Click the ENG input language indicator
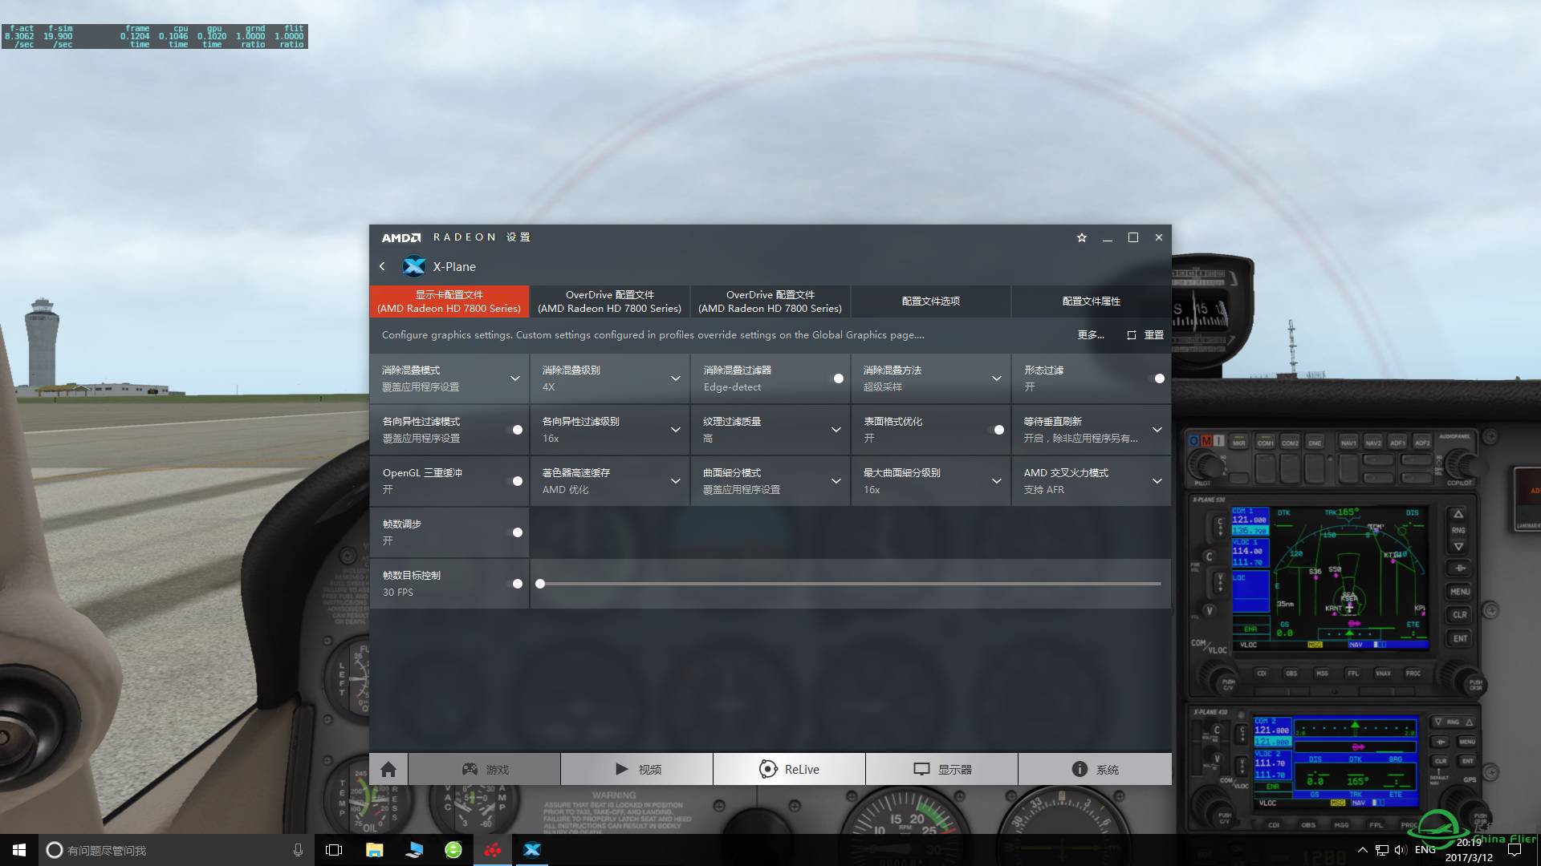Viewport: 1541px width, 866px height. [1425, 850]
